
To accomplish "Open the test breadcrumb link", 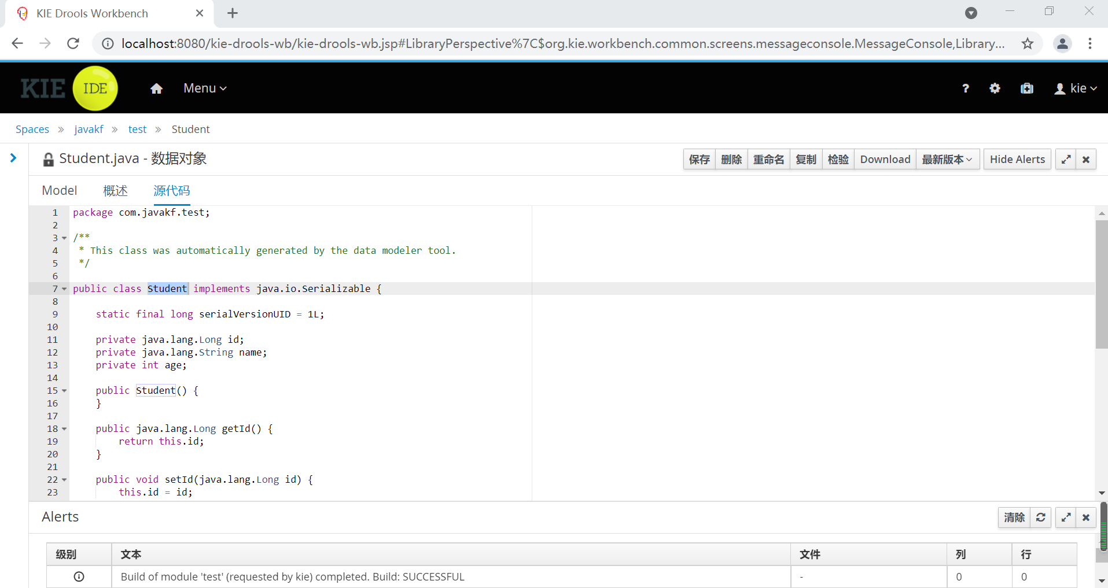I will point(137,130).
